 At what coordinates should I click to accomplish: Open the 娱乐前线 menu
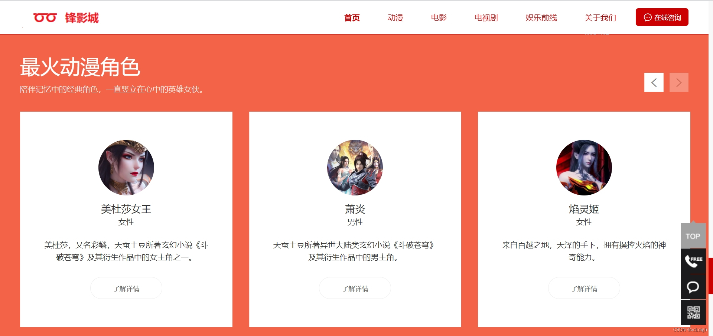tap(541, 17)
